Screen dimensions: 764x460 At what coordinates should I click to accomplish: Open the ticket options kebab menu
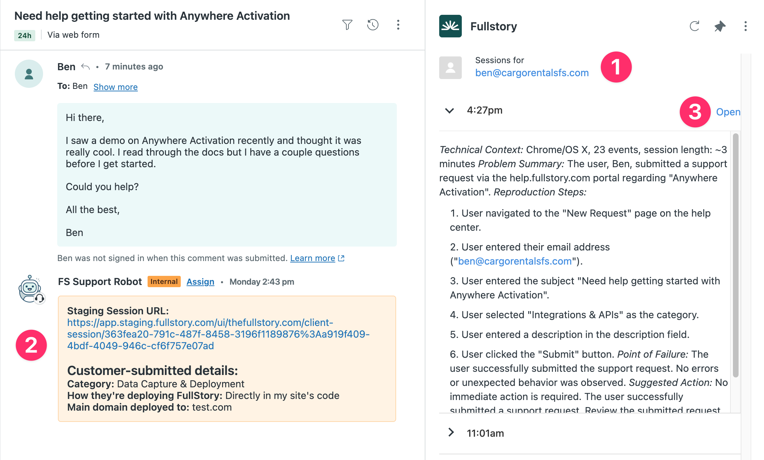click(x=398, y=25)
